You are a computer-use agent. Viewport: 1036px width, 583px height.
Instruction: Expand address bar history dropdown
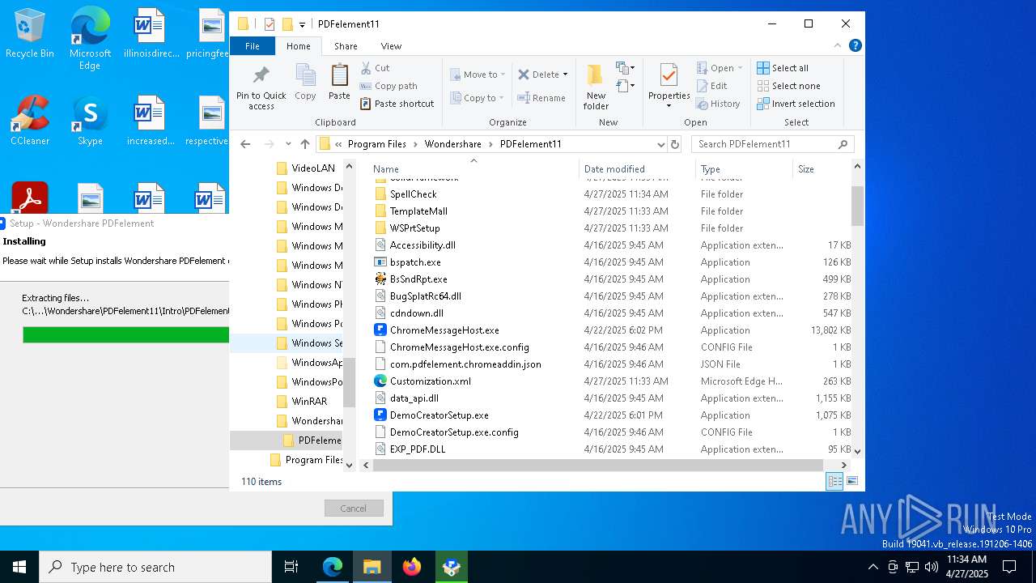click(661, 144)
